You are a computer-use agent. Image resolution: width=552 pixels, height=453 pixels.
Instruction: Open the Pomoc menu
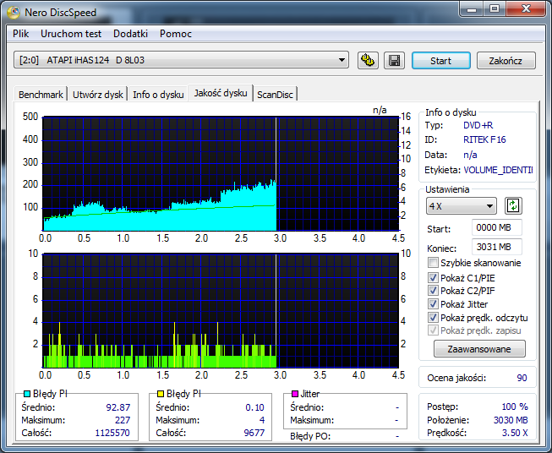[x=176, y=34]
